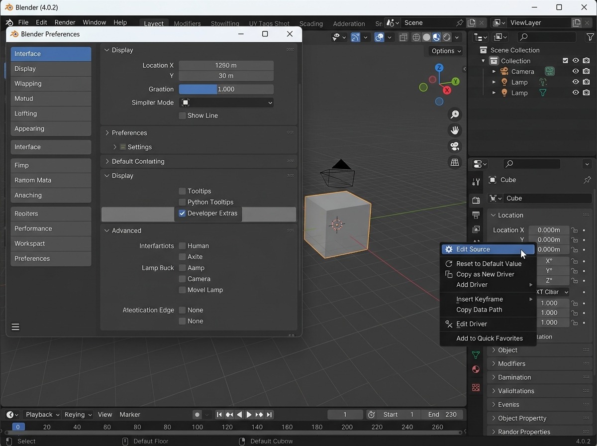Screen dimensions: 597x446
Task: Open the Tool properties tab with the wrench icon
Action: 476,182
